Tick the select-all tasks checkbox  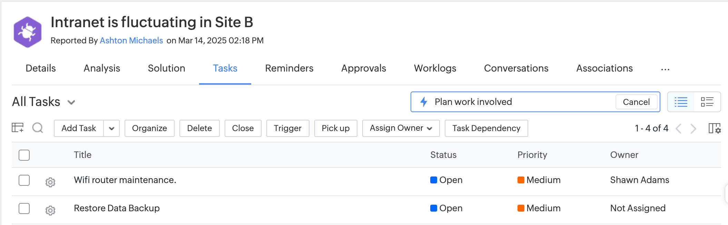[24, 155]
